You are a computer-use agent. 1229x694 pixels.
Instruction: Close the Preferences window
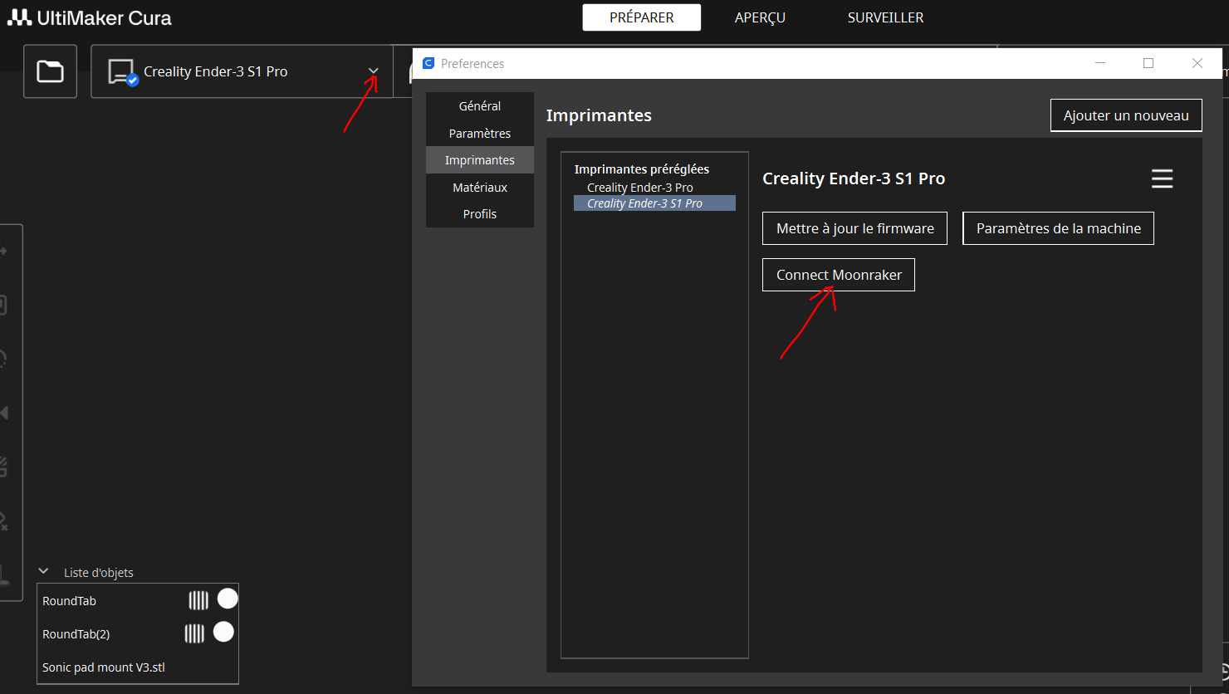pyautogui.click(x=1197, y=63)
